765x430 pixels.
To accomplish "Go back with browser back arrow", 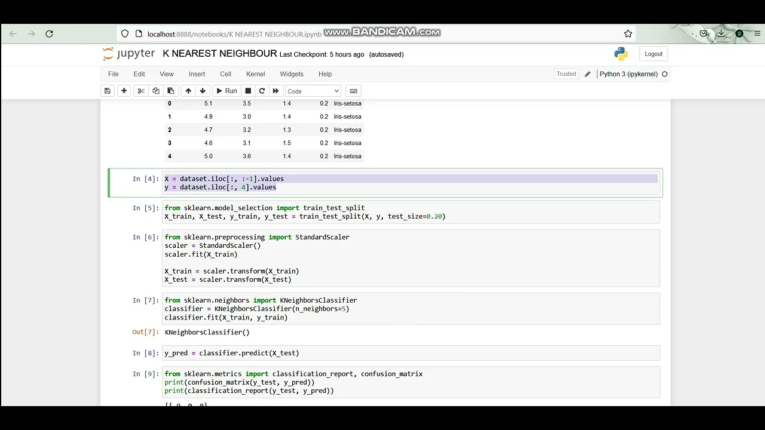I will [x=13, y=34].
